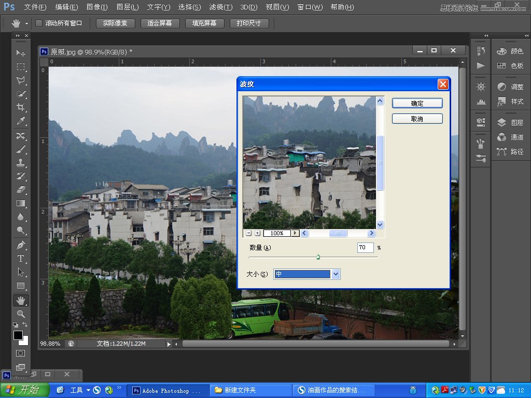Click the foreground black color swatch
531x398 pixels.
coord(18,335)
